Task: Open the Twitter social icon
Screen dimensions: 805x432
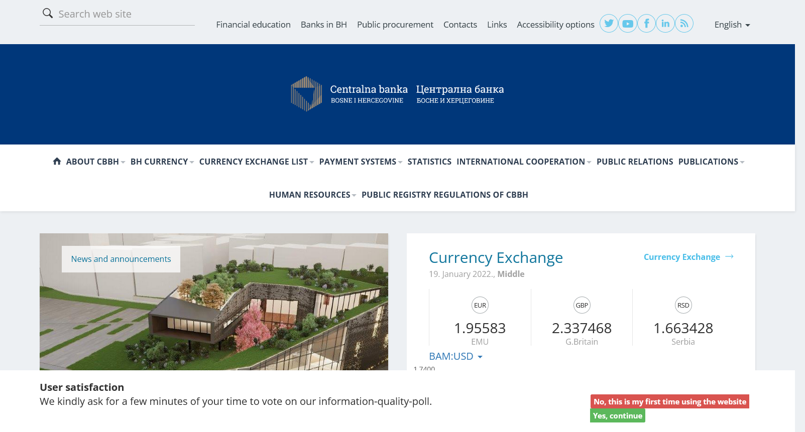Action: click(609, 24)
